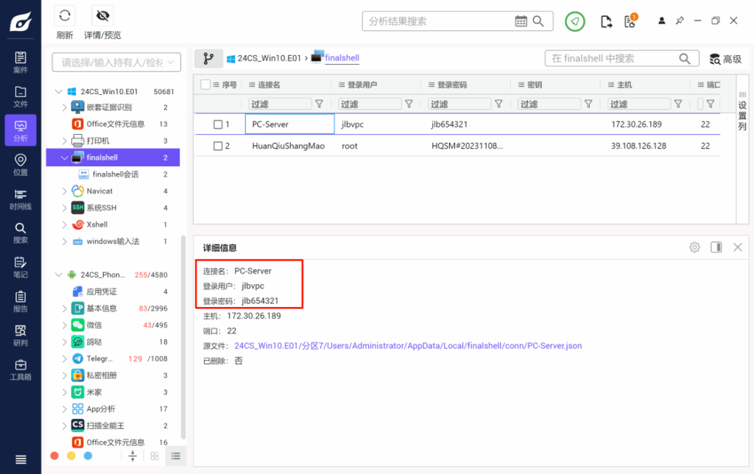Check the checkbox for row 1 PC-Server
This screenshot has width=754, height=474.
218,124
